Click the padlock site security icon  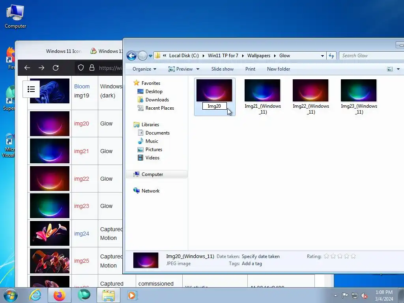click(92, 68)
